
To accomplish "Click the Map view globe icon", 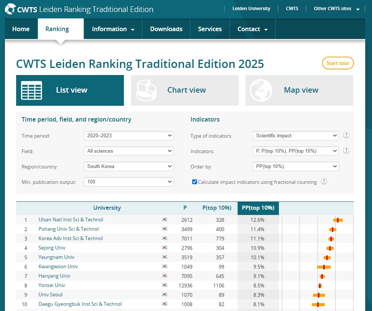I will click(x=261, y=90).
